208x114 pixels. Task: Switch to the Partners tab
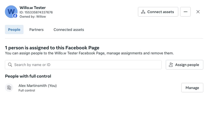pos(36,30)
